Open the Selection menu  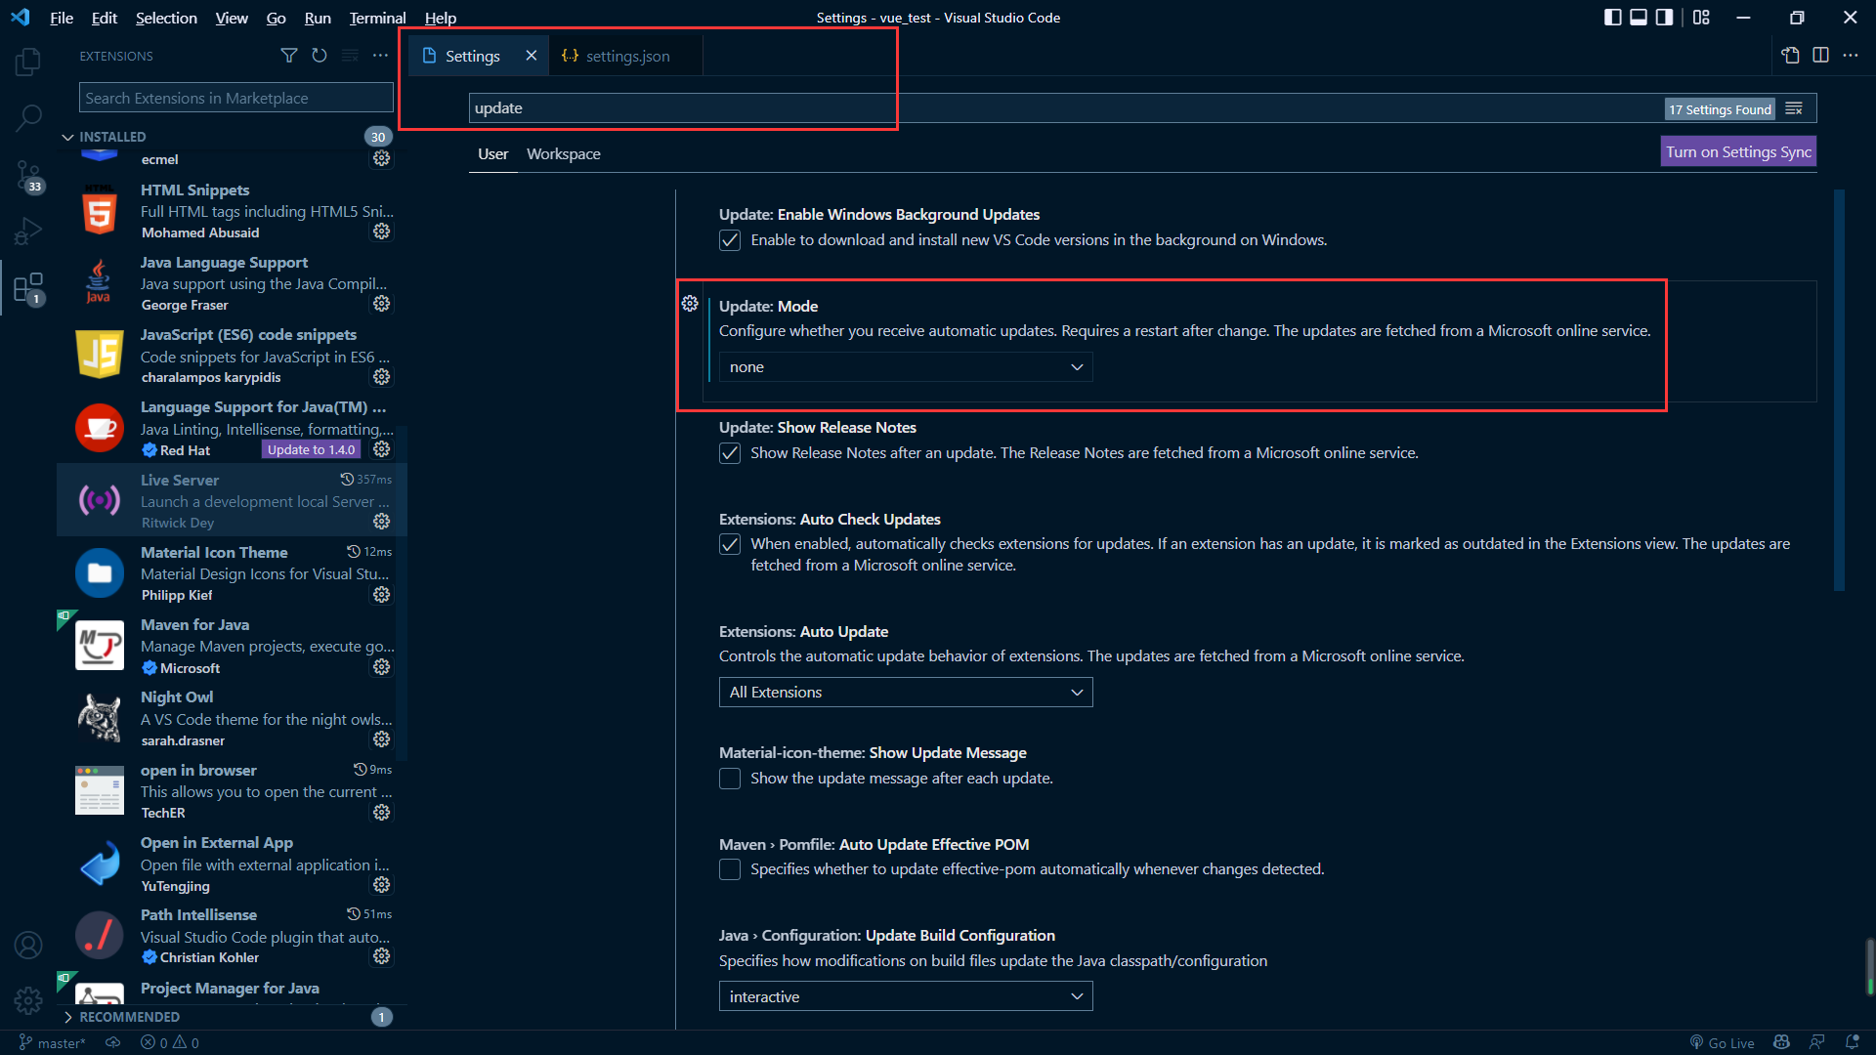(x=166, y=18)
